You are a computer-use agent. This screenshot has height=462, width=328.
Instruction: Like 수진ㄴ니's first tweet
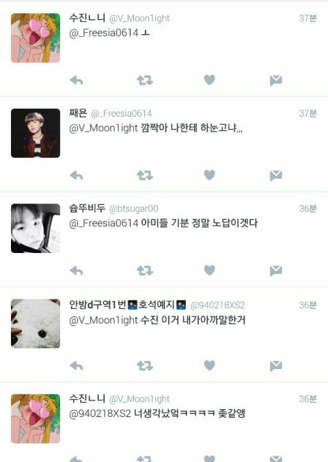pos(210,80)
